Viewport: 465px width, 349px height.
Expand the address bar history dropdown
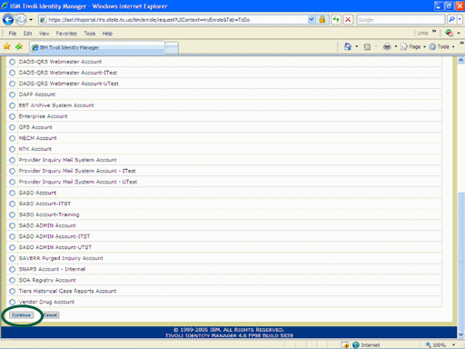click(x=312, y=20)
